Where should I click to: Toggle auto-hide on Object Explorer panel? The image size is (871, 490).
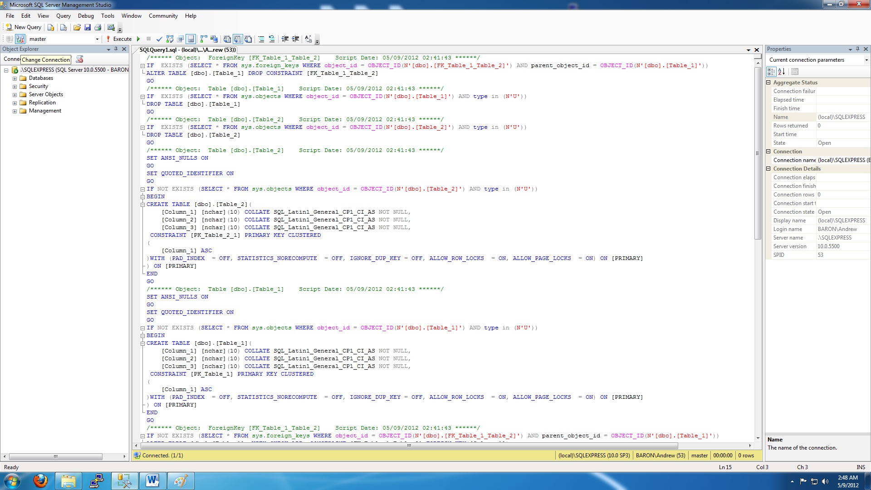[116, 49]
